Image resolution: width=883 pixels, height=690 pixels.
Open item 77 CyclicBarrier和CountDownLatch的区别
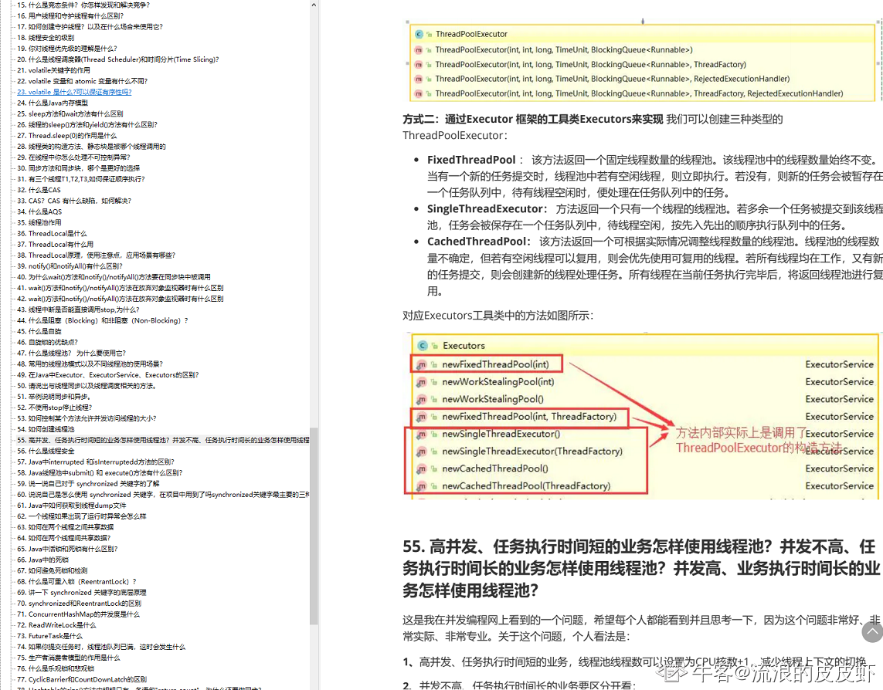(82, 679)
